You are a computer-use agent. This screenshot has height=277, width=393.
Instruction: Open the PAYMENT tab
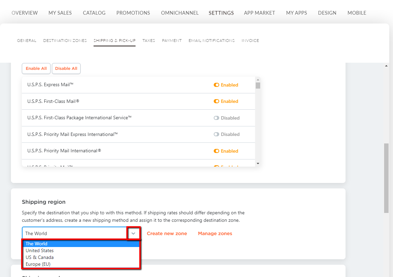(x=172, y=41)
